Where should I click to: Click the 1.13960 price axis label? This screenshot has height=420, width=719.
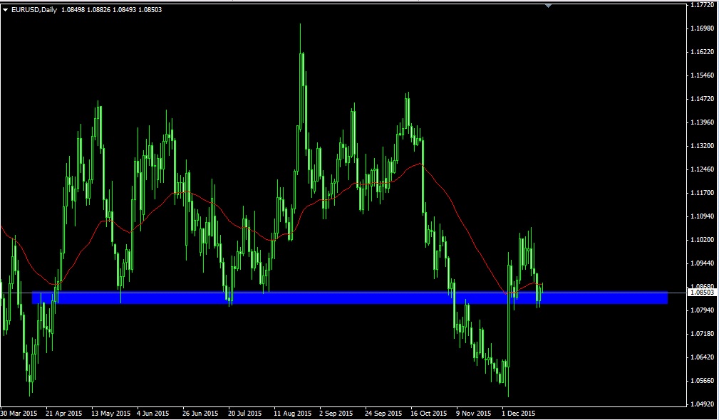(702, 122)
